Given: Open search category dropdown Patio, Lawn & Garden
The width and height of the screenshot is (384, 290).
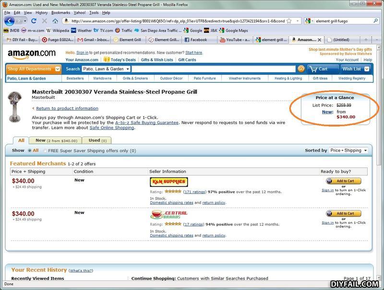Looking at the screenshot, I should click(x=106, y=69).
